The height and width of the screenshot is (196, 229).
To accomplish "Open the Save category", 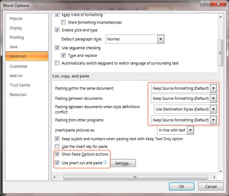I will (14, 47).
